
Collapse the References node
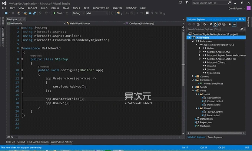[193, 41]
